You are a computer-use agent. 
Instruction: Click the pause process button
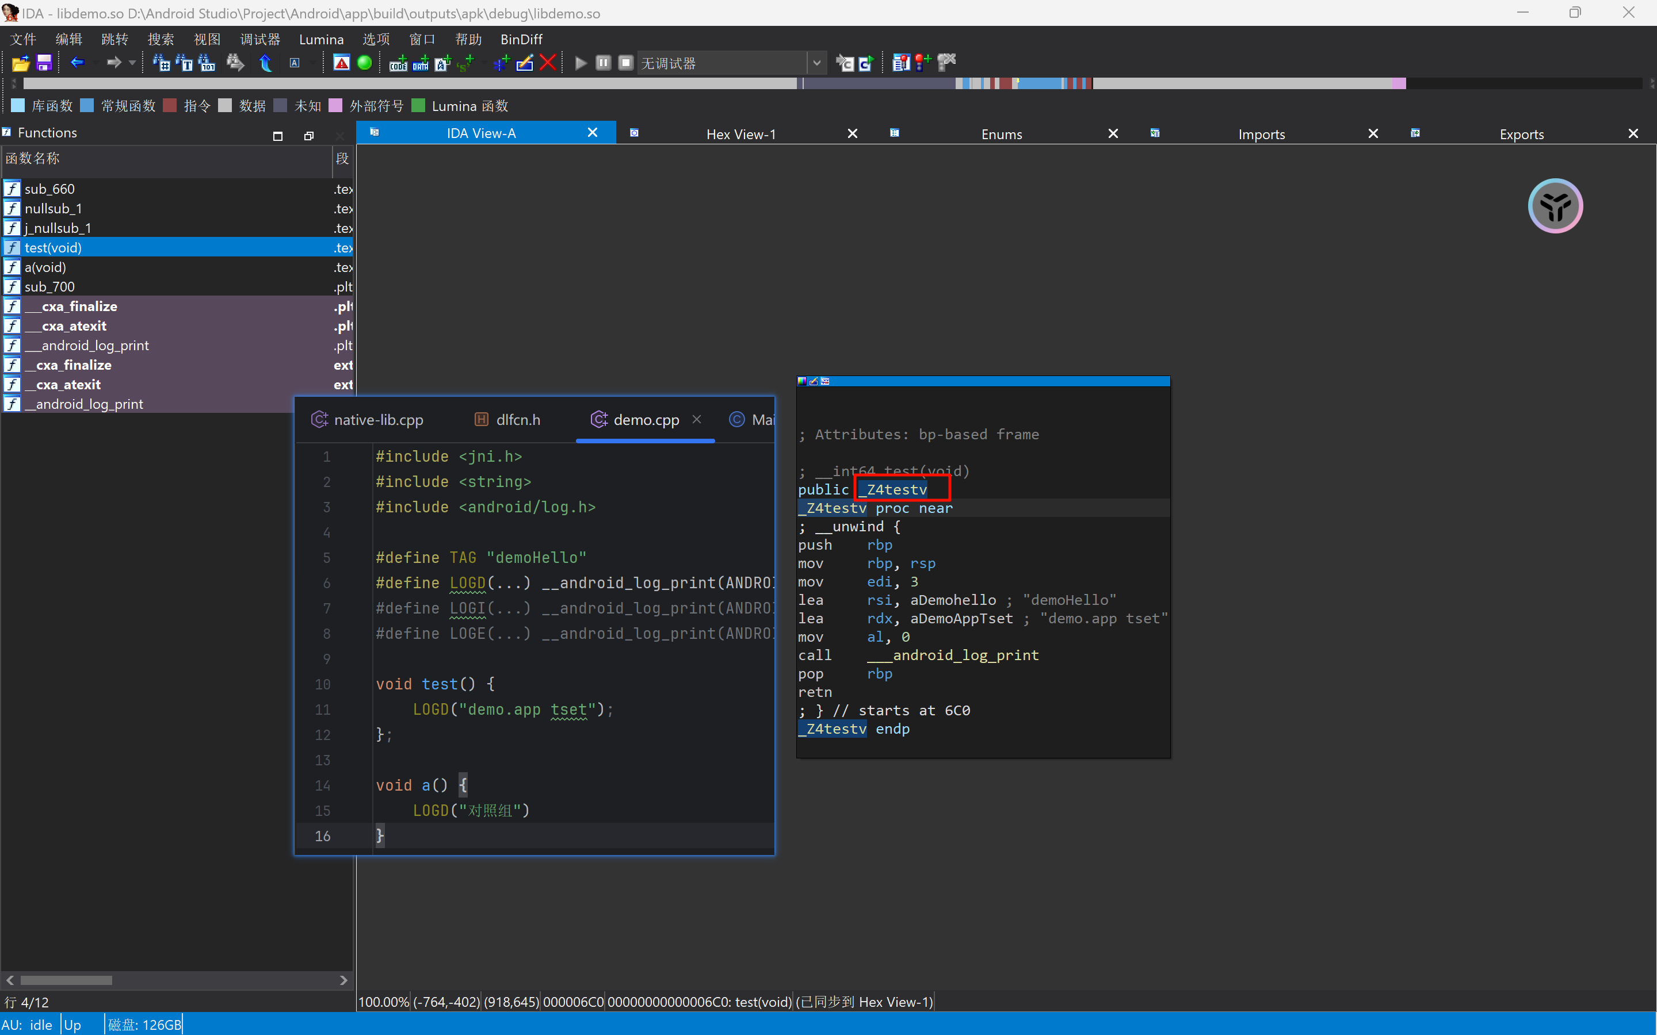pos(603,63)
